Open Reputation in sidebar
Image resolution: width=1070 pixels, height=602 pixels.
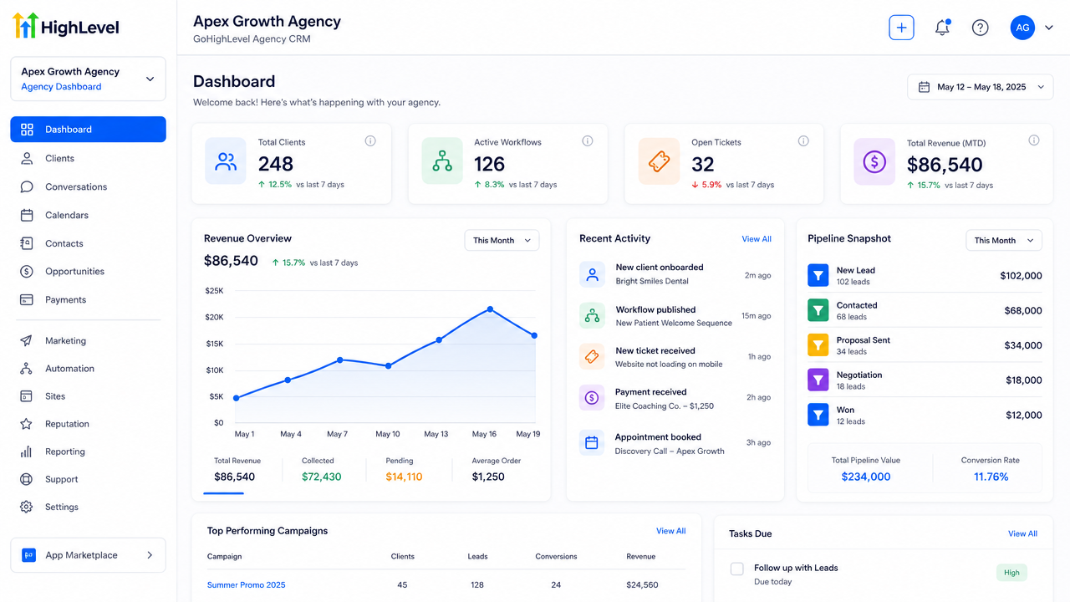click(x=88, y=424)
